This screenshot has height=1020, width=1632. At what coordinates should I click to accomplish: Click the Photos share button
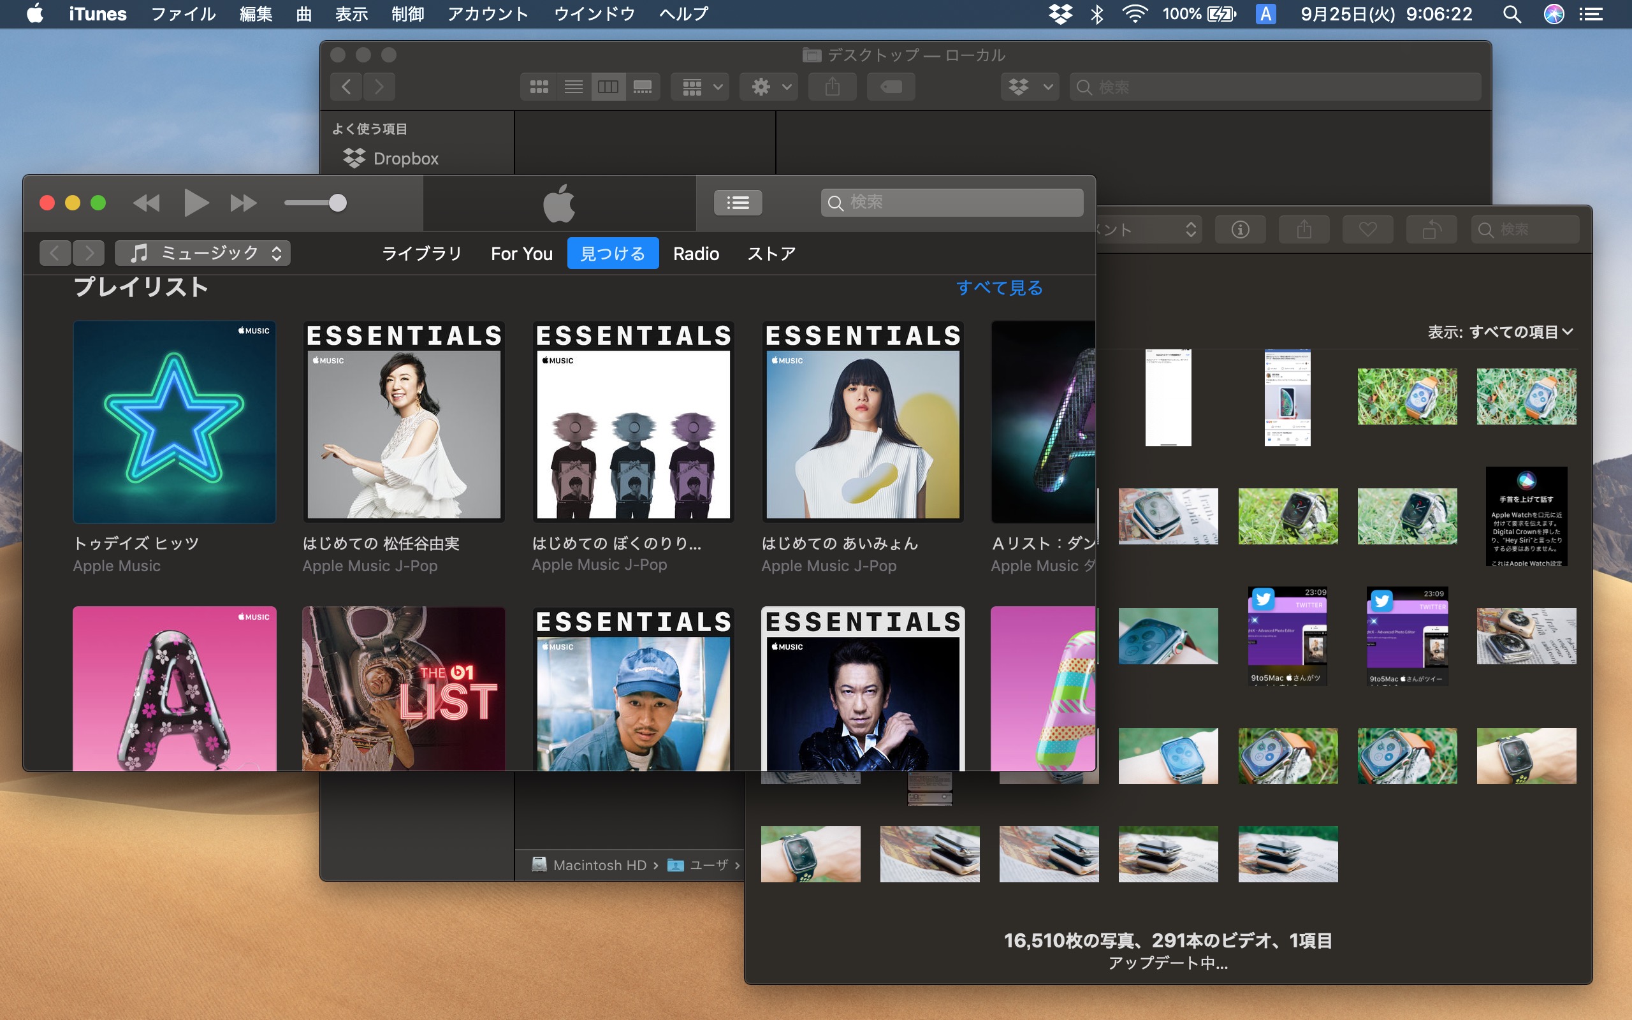point(1304,230)
